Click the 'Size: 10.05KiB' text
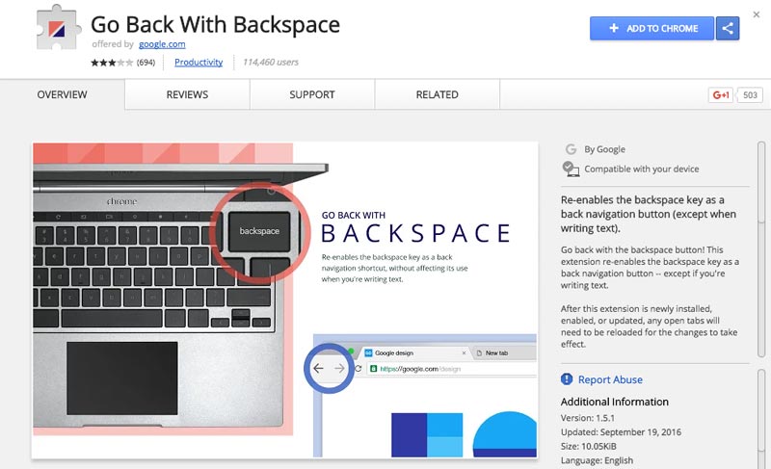Image resolution: width=771 pixels, height=469 pixels. point(588,447)
